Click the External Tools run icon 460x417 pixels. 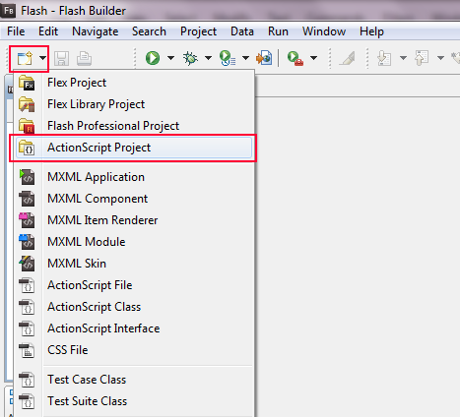click(x=296, y=58)
